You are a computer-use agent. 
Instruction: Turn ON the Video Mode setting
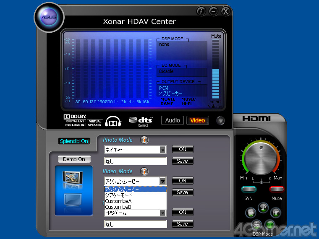pos(183,181)
